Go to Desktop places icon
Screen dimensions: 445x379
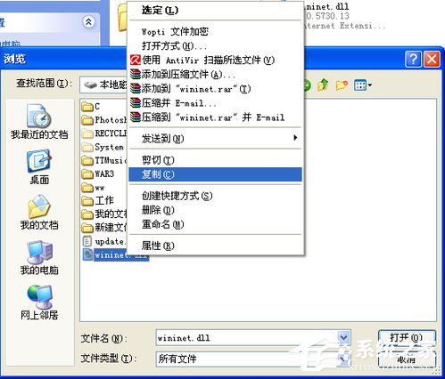[x=39, y=166]
